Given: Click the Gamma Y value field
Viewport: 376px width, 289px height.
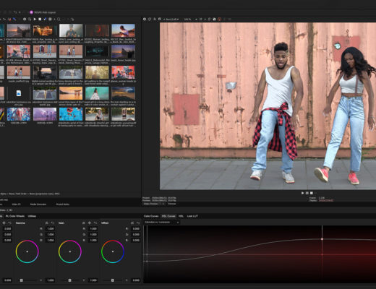Looking at the screenshot, I should point(51,280).
